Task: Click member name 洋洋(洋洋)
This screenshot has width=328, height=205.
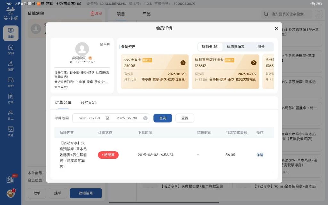Action: (79, 58)
